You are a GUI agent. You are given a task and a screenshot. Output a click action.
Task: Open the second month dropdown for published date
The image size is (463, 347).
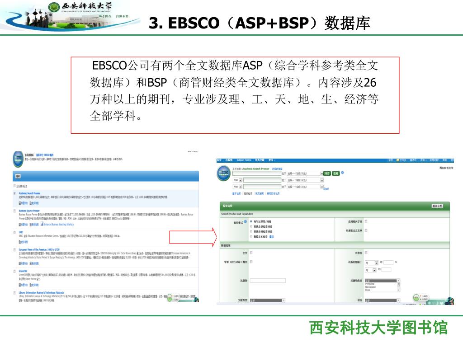371,270
